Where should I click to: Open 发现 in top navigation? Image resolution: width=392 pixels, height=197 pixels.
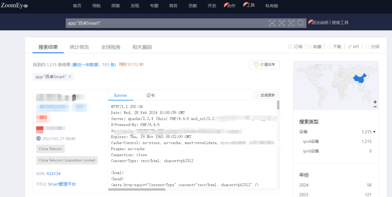pos(135,6)
